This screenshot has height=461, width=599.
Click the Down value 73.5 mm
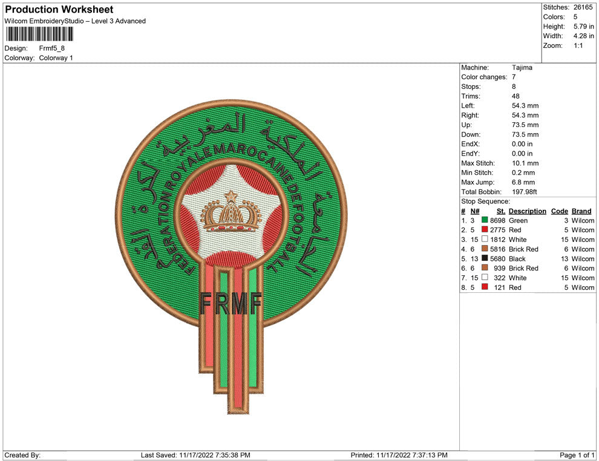(525, 134)
